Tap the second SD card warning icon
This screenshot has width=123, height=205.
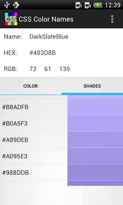pyautogui.click(x=87, y=5)
